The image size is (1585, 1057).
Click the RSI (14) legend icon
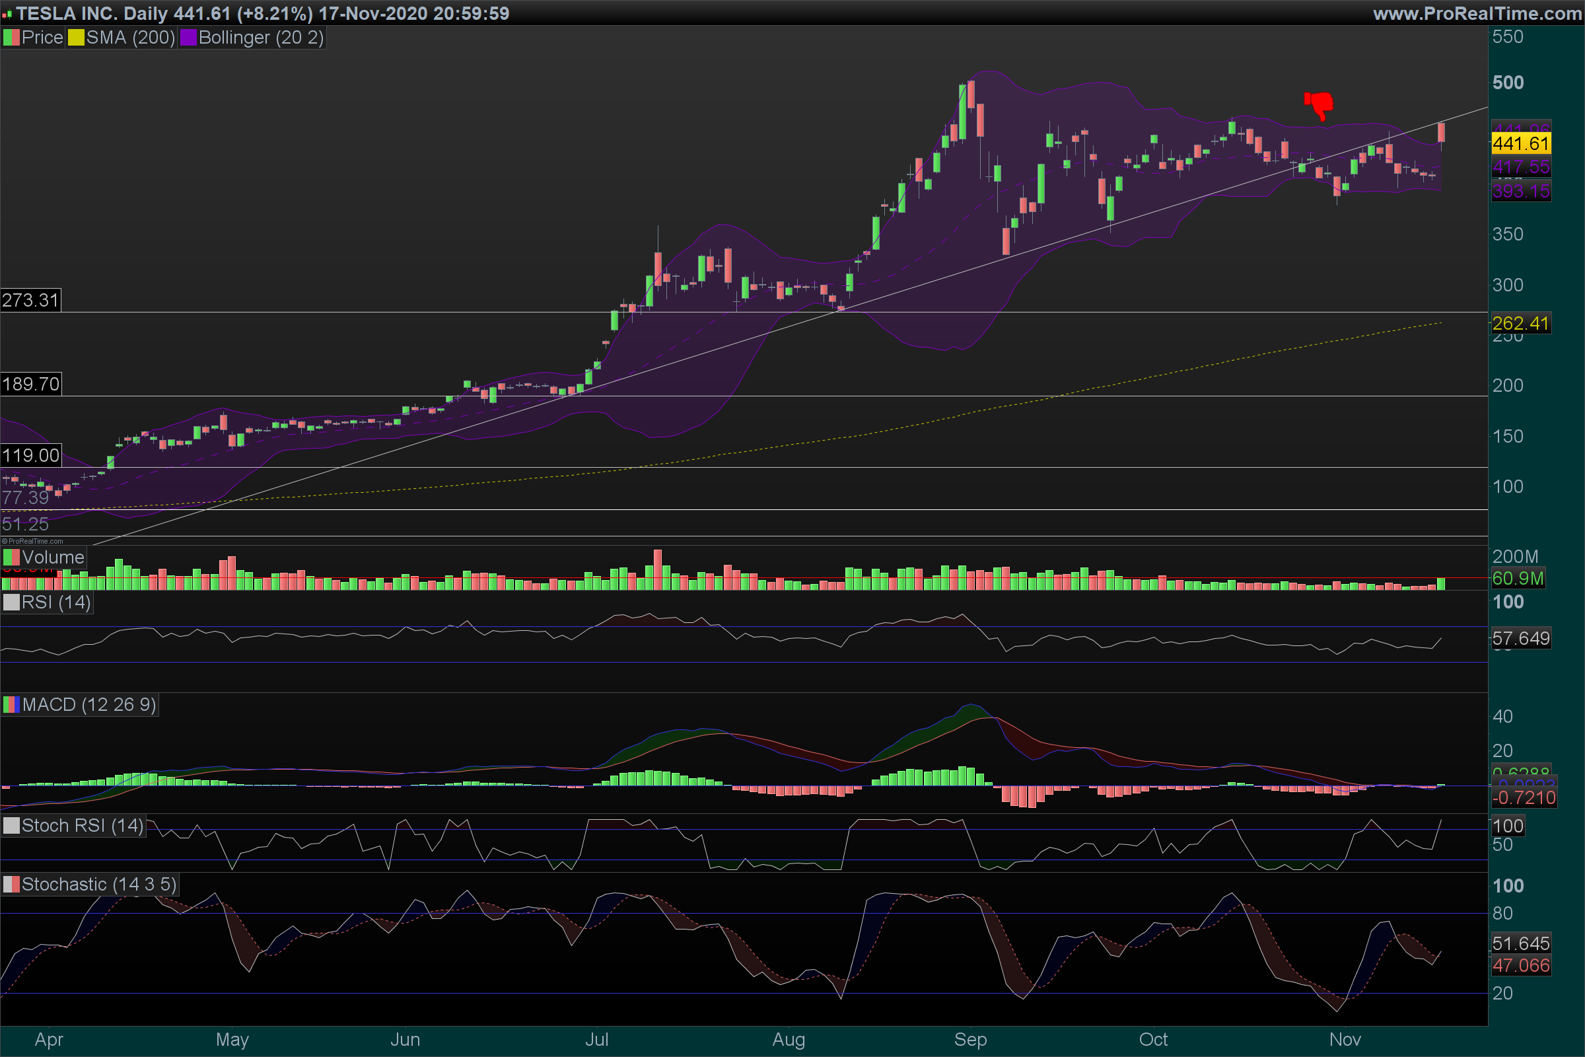11,602
